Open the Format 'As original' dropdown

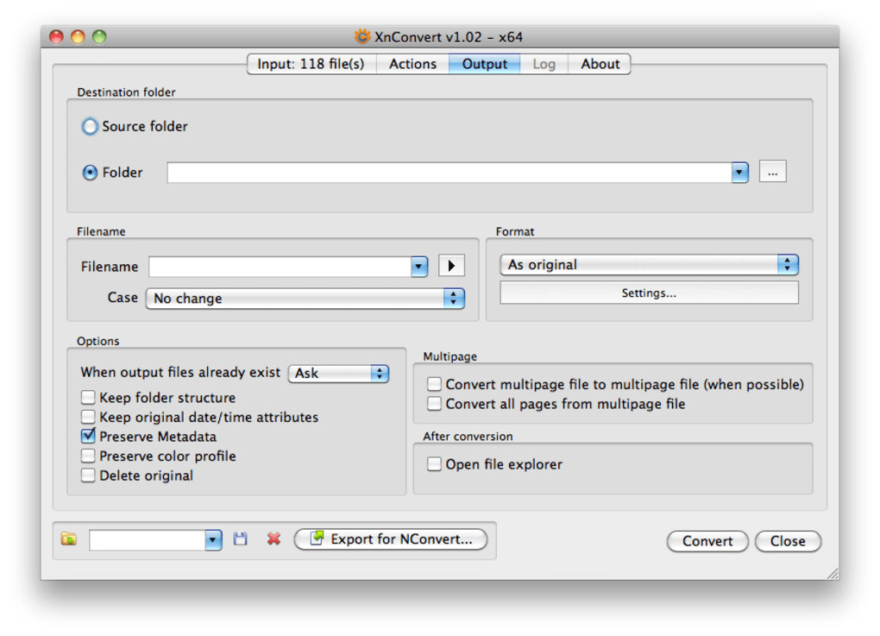(x=649, y=264)
